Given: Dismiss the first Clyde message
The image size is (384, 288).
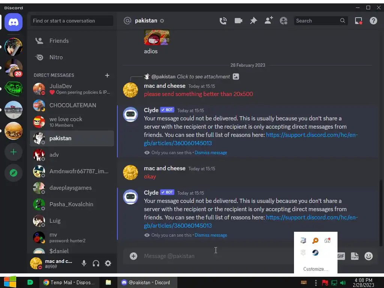Looking at the screenshot, I should pyautogui.click(x=211, y=153).
